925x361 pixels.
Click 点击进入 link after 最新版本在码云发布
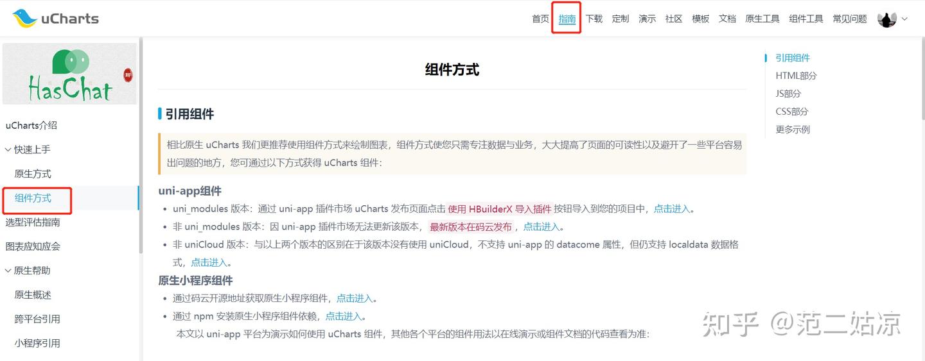click(542, 227)
